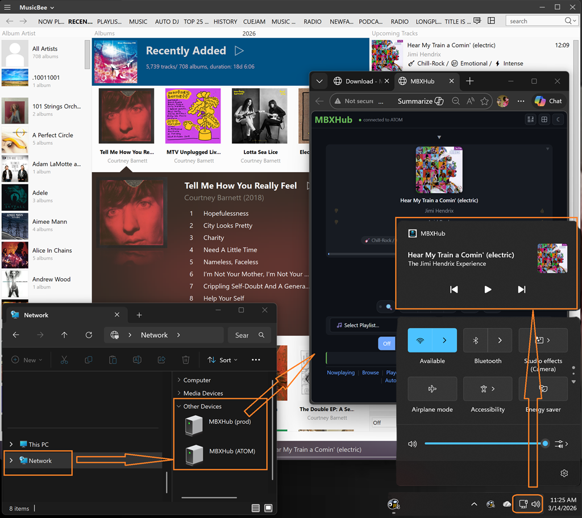Open the Copilot Chat button
Image resolution: width=582 pixels, height=518 pixels.
(x=548, y=101)
